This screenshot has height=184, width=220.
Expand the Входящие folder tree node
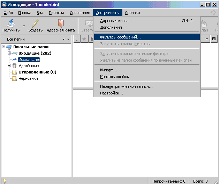tap(9, 53)
